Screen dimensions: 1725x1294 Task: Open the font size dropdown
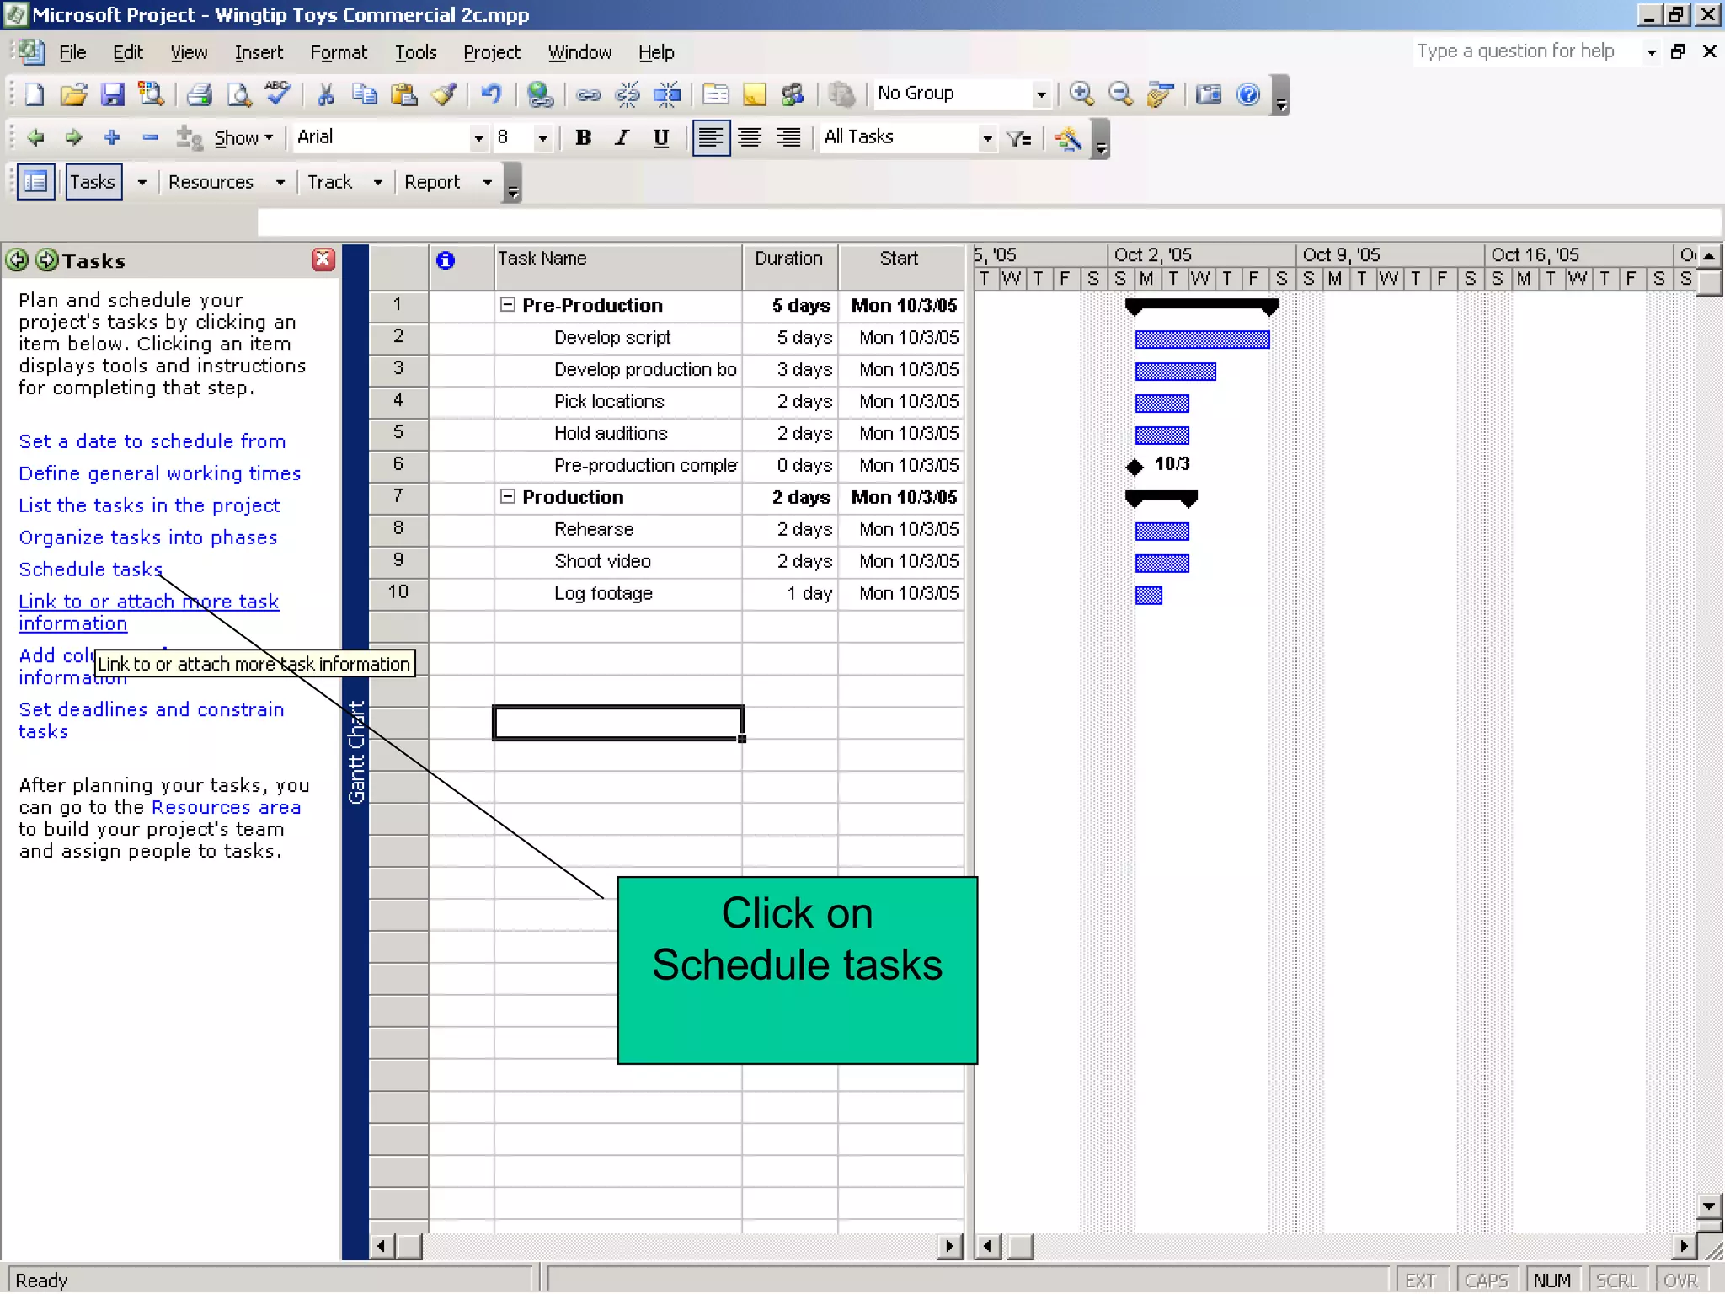pos(543,138)
